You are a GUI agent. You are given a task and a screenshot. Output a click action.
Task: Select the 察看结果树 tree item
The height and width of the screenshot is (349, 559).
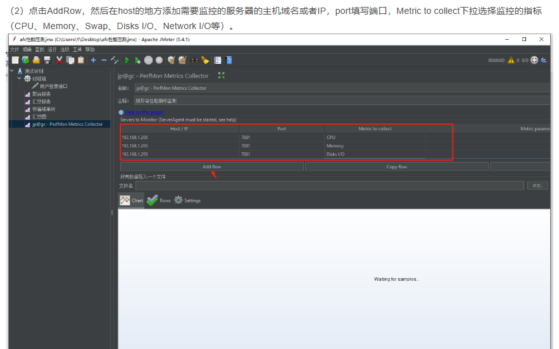click(44, 109)
